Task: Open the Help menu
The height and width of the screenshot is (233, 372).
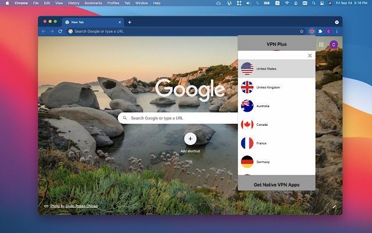Action: point(157,3)
